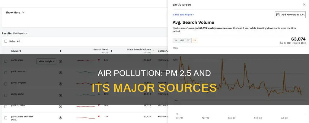Screen dimensions: 309x123
Task: Open Amazon icon in garlic press stainless steel row
Action: [x=60, y=118]
